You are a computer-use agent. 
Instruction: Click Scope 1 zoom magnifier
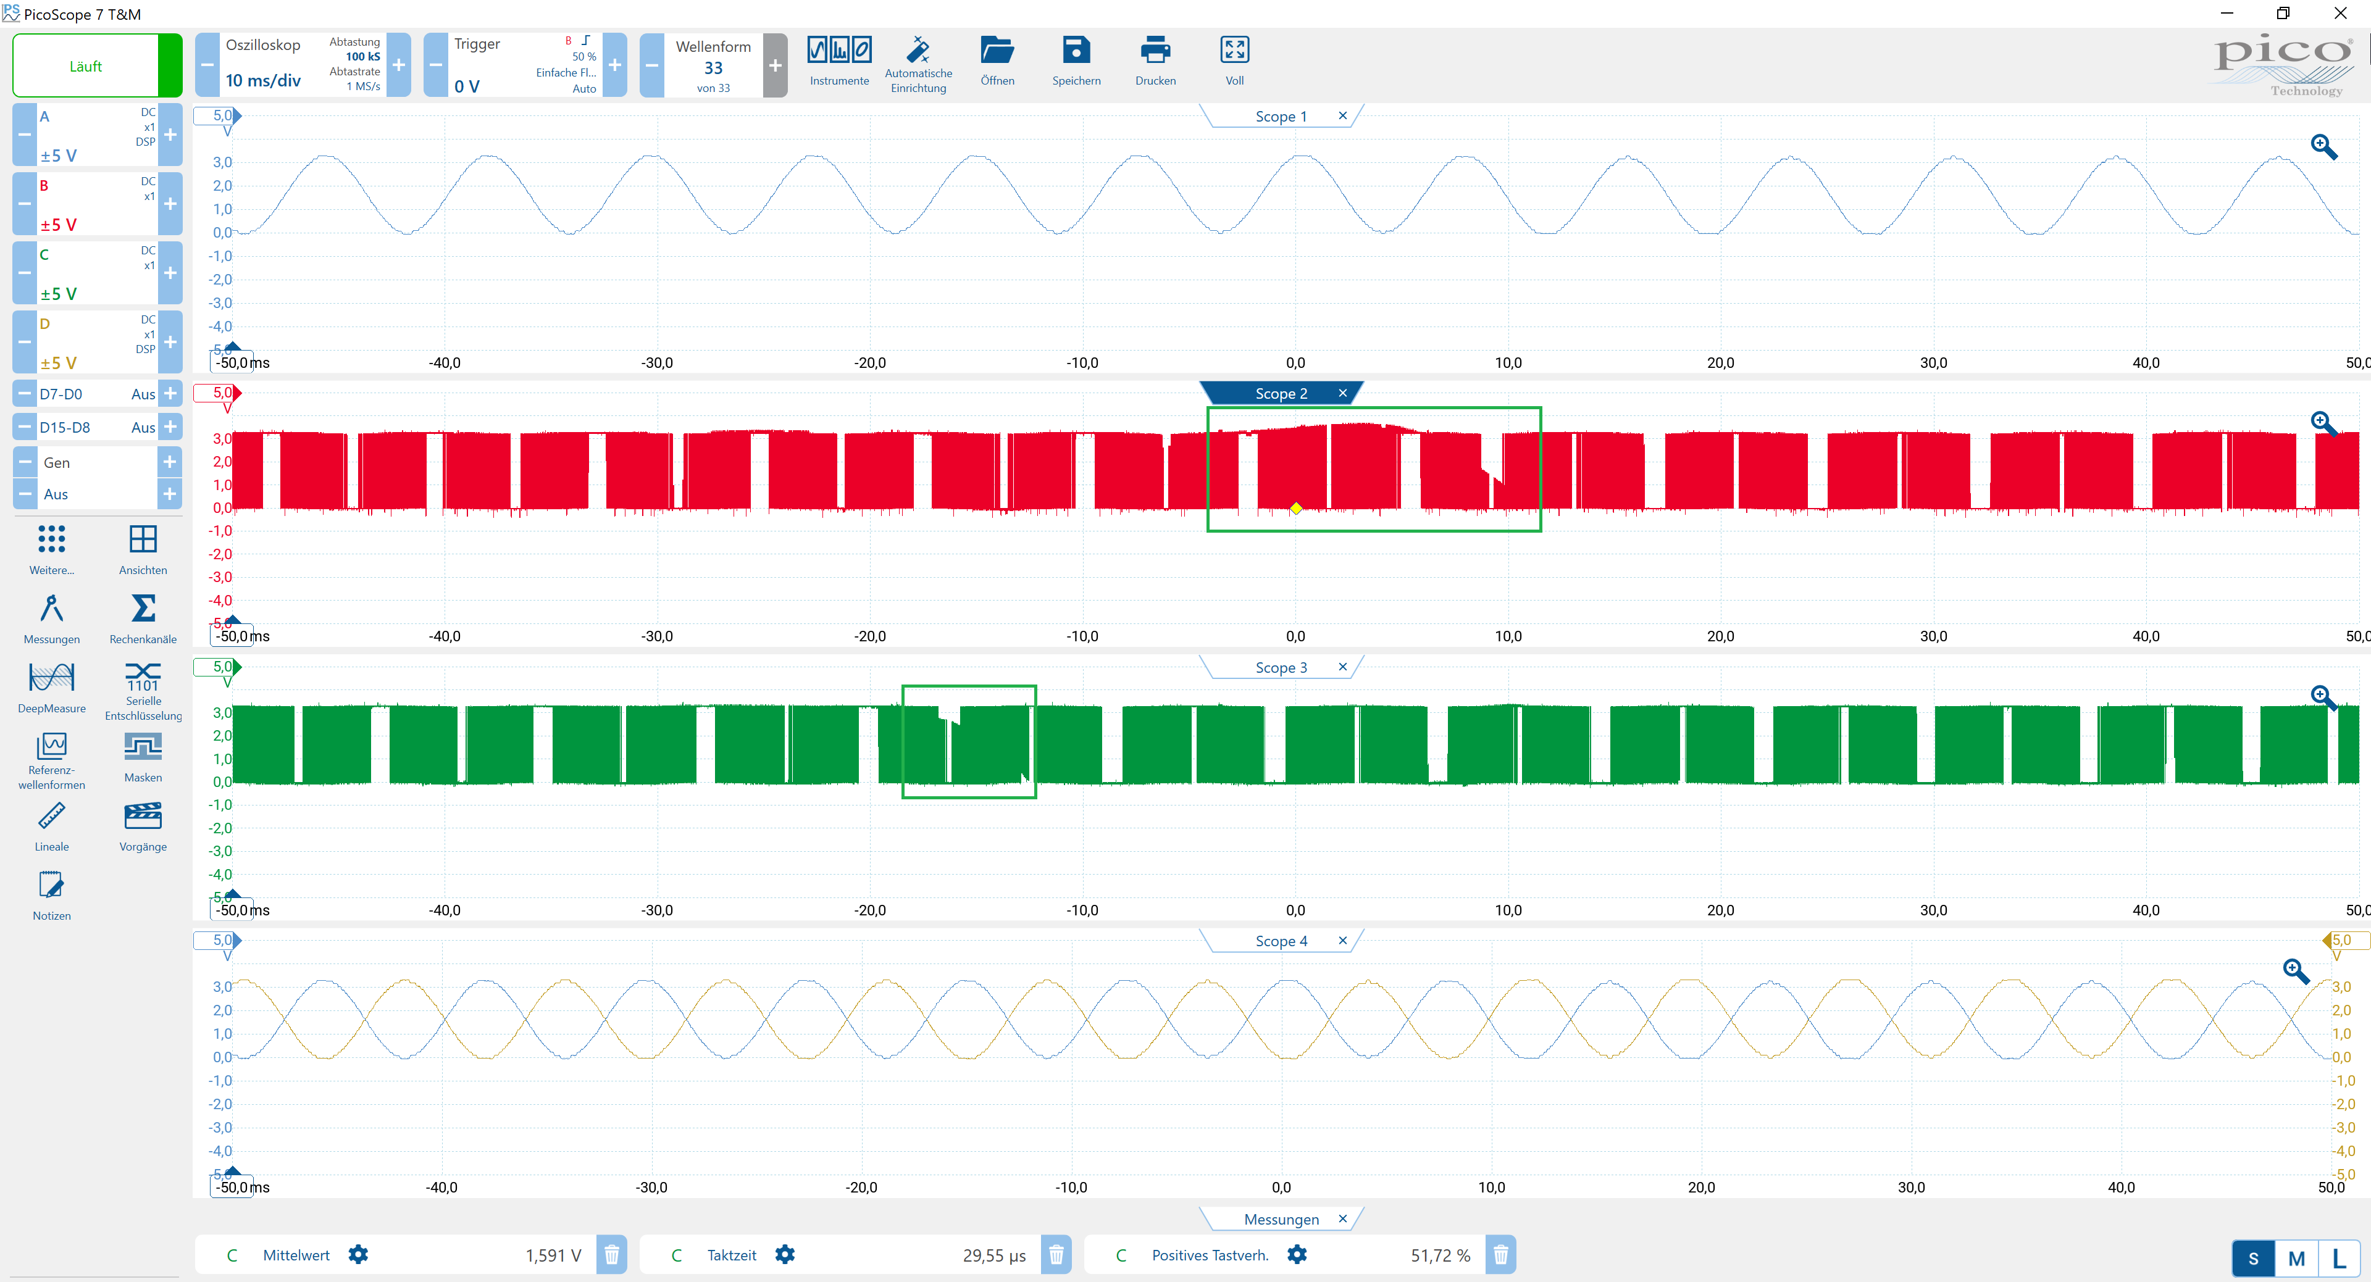point(2323,146)
